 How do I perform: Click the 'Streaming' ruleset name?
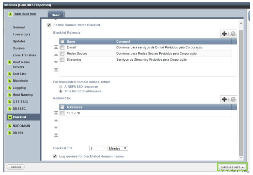[x=74, y=59]
